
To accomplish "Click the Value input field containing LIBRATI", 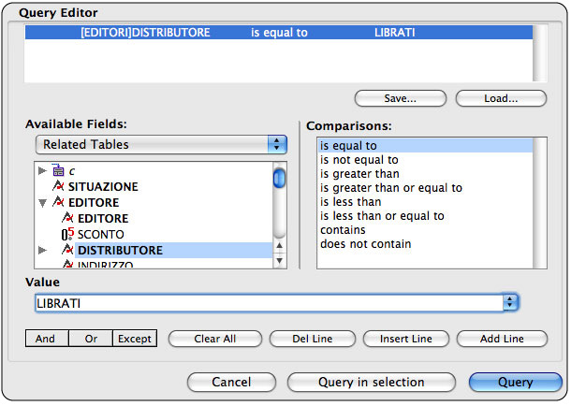I will (270, 303).
